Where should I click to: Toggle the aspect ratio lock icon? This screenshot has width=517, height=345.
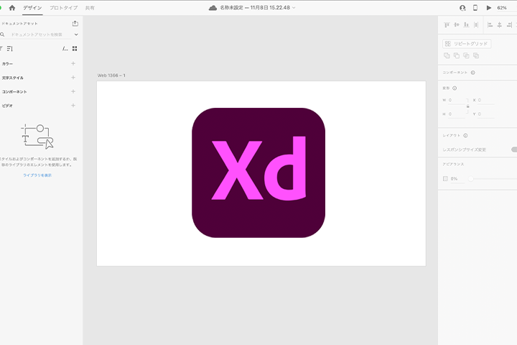tap(467, 106)
